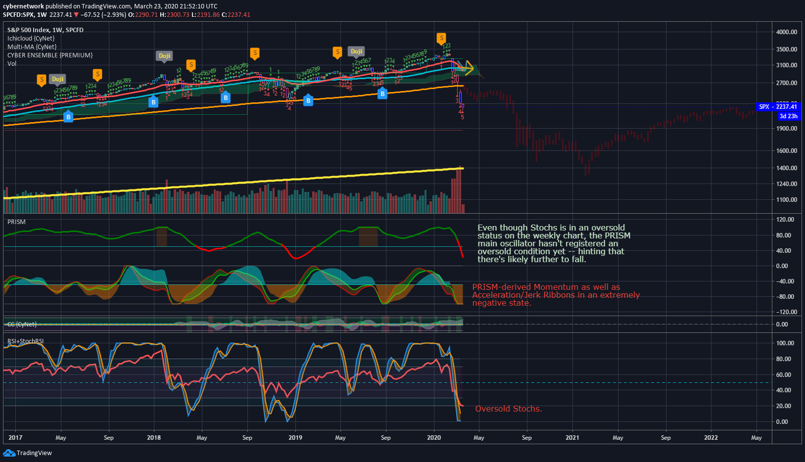
Task: Select the CYBER ENSEMBLE {PREMIUM} indicator label
Action: coord(50,55)
